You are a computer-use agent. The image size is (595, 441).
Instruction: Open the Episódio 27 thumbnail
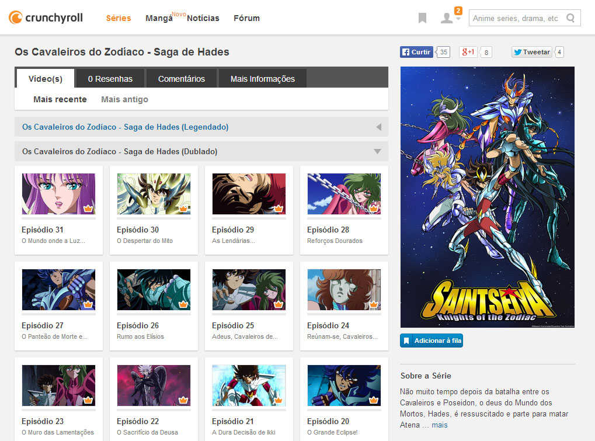coord(59,290)
